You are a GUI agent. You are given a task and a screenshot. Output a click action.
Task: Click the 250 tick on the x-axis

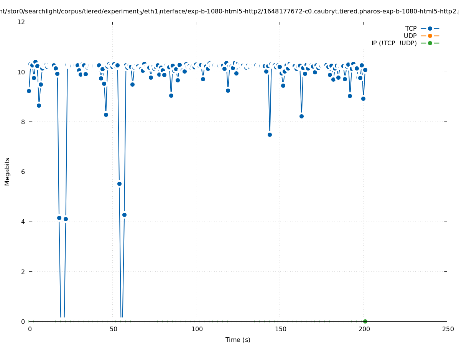[x=447, y=329]
